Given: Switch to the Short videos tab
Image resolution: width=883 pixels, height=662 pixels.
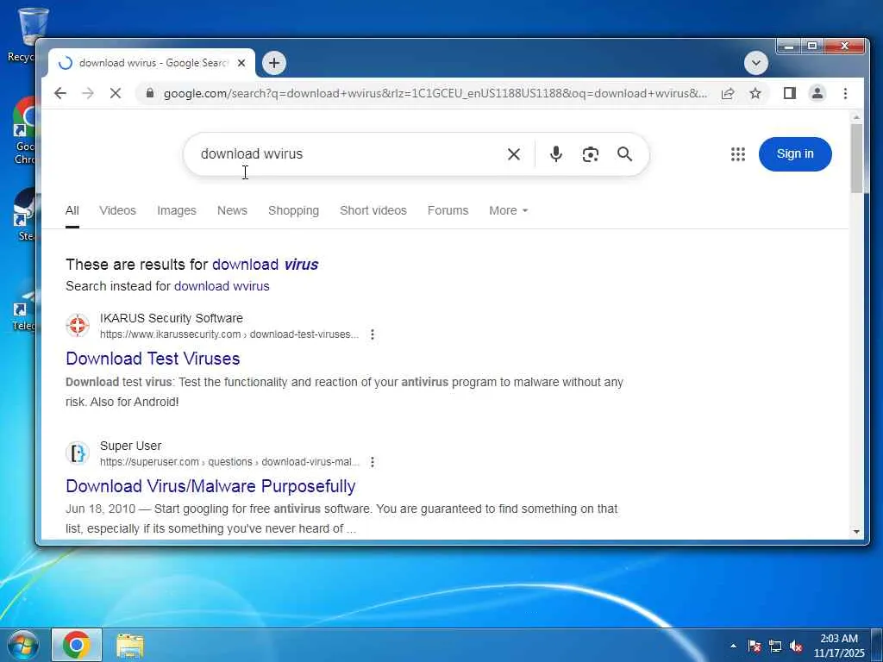Looking at the screenshot, I should (x=373, y=210).
